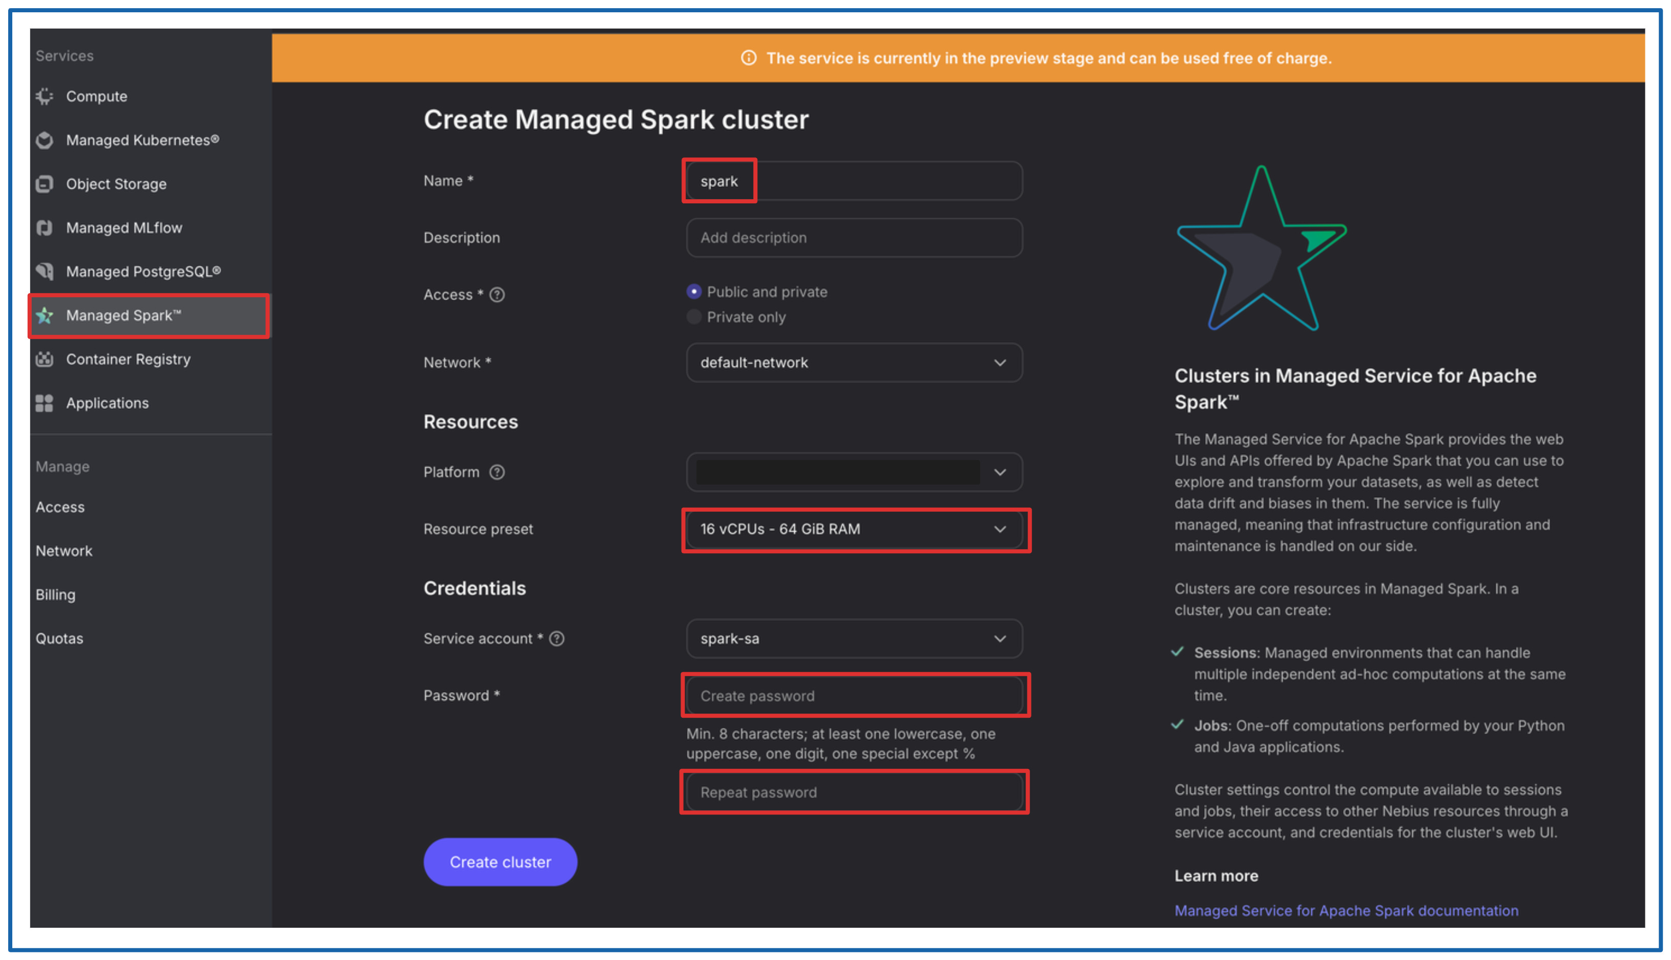This screenshot has width=1671, height=960.
Task: Select the Public and private radio button
Action: pyautogui.click(x=694, y=291)
